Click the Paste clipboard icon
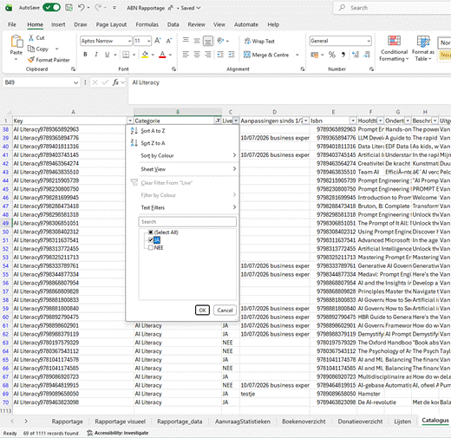Viewport: 451px width, 438px height. click(16, 42)
